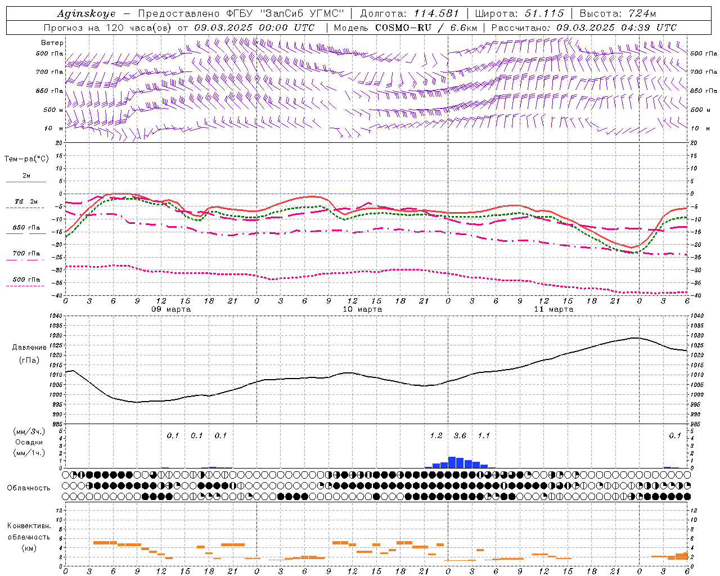Select the Рассчитано: 09.03.2025 04:39 UTC timestamp
The width and height of the screenshot is (720, 576).
[x=584, y=28]
